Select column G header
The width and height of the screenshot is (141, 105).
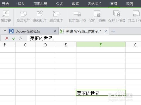tap(133, 45)
